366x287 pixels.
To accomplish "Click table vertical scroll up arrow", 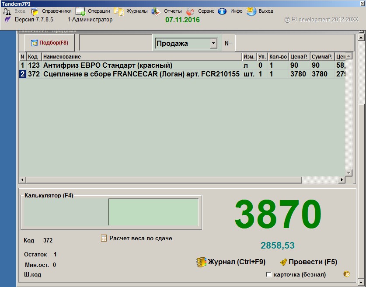I will pos(349,56).
